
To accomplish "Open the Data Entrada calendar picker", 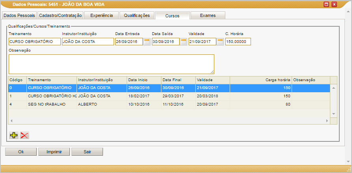I will (147, 42).
